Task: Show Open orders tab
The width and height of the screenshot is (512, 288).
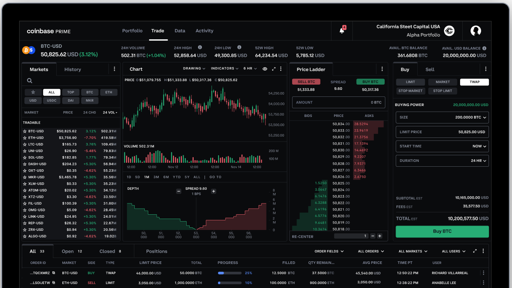Action: (x=72, y=251)
